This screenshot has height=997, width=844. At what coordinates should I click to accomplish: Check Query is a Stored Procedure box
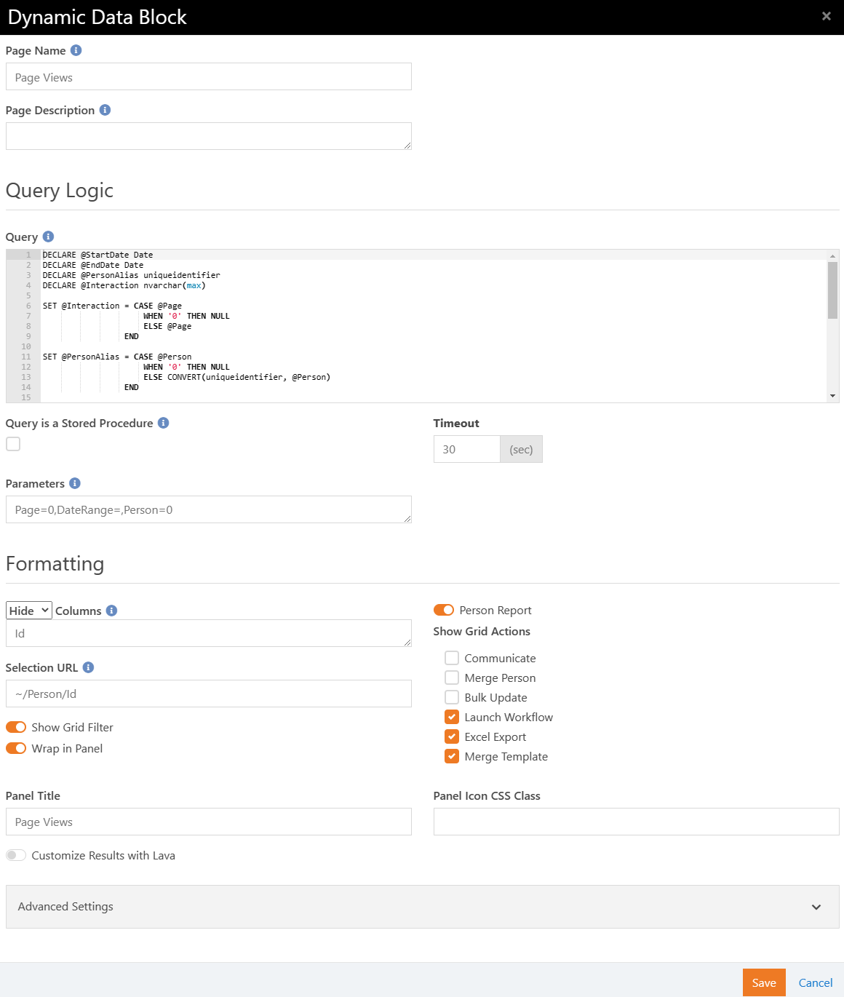pos(13,444)
